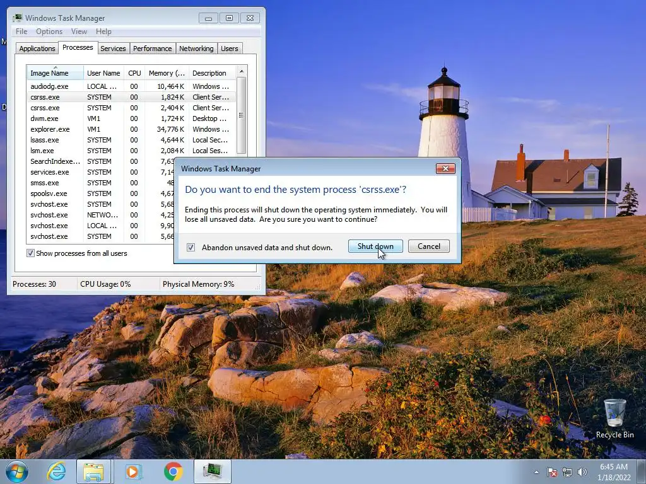Sort processes by Memory column header

(x=167, y=73)
